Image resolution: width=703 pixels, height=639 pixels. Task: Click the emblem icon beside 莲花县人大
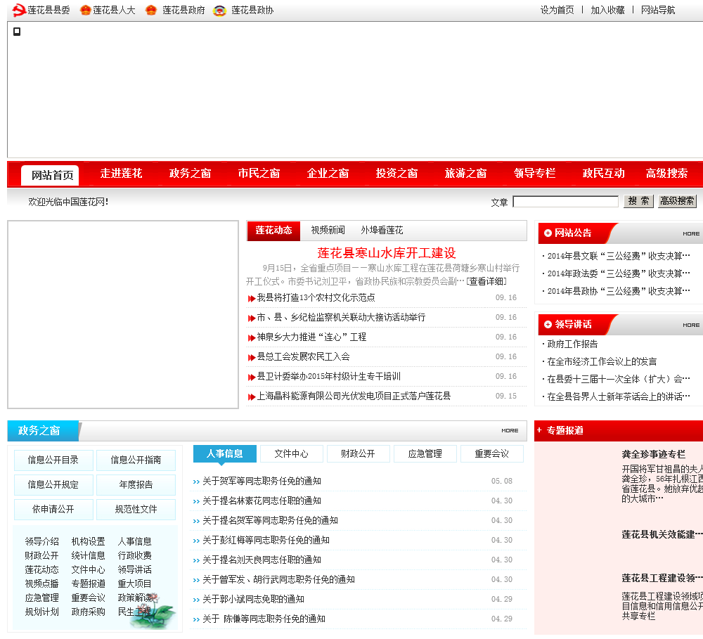click(85, 10)
